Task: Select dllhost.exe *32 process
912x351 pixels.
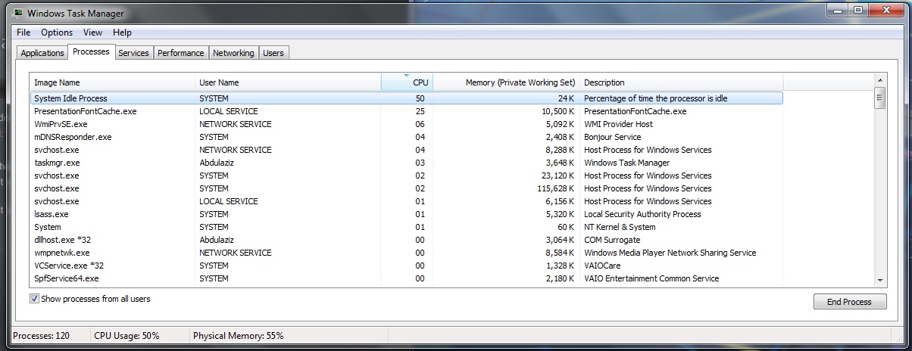Action: [406, 240]
